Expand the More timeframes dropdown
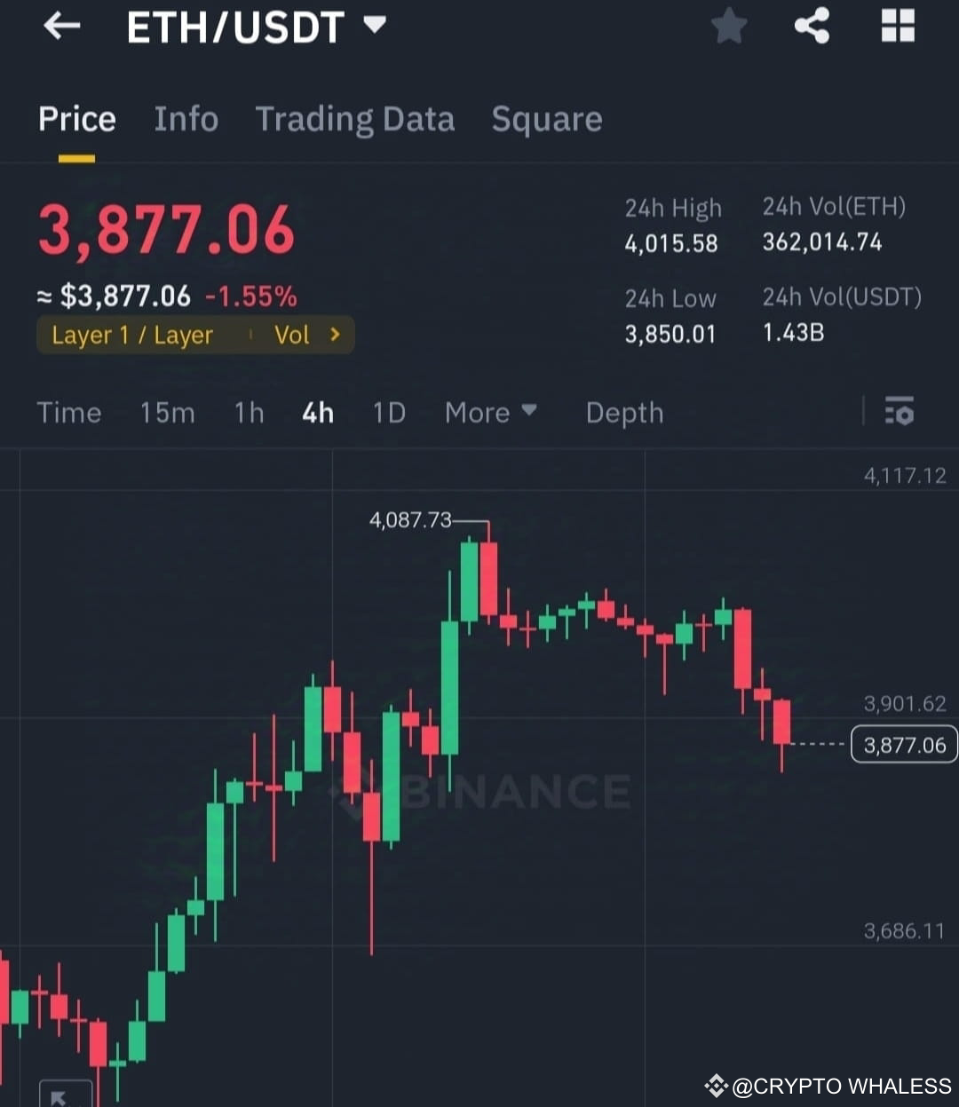The height and width of the screenshot is (1107, 959). [491, 413]
